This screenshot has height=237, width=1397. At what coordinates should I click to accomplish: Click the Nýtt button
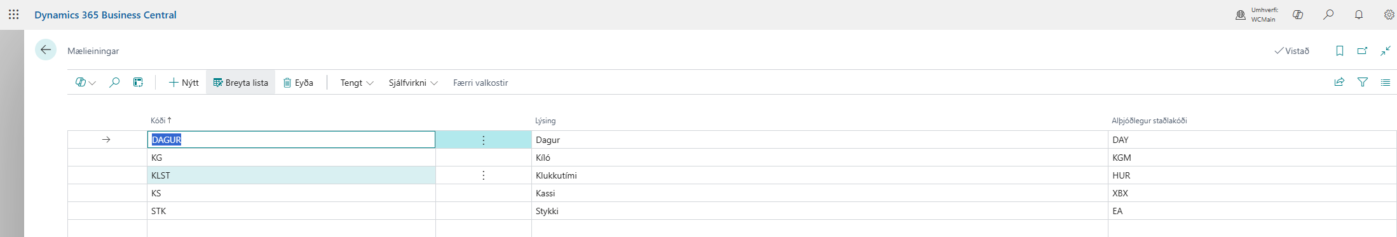click(183, 83)
